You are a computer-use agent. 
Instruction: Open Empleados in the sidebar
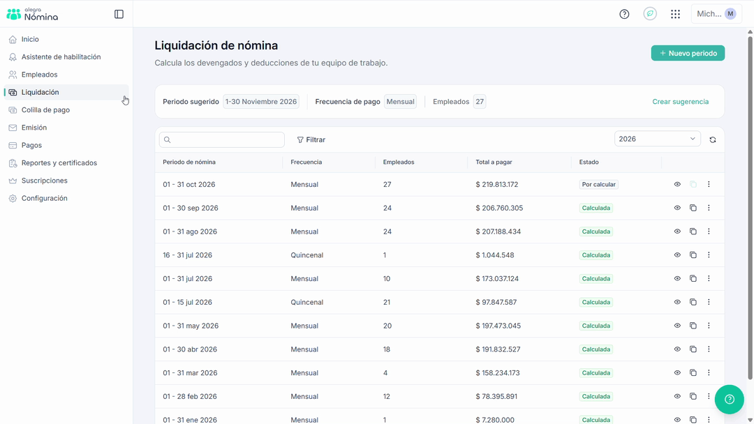[66, 75]
